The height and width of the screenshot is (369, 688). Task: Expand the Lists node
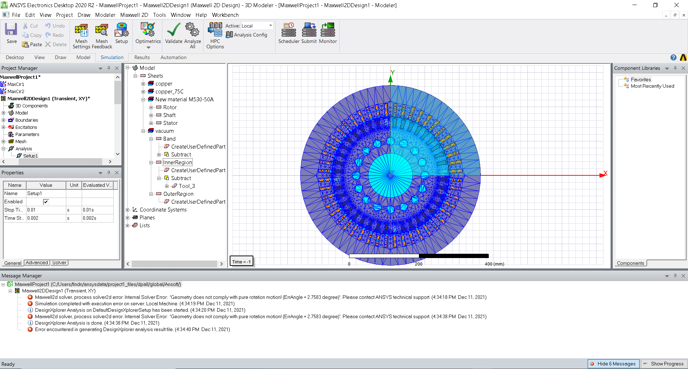(x=127, y=225)
